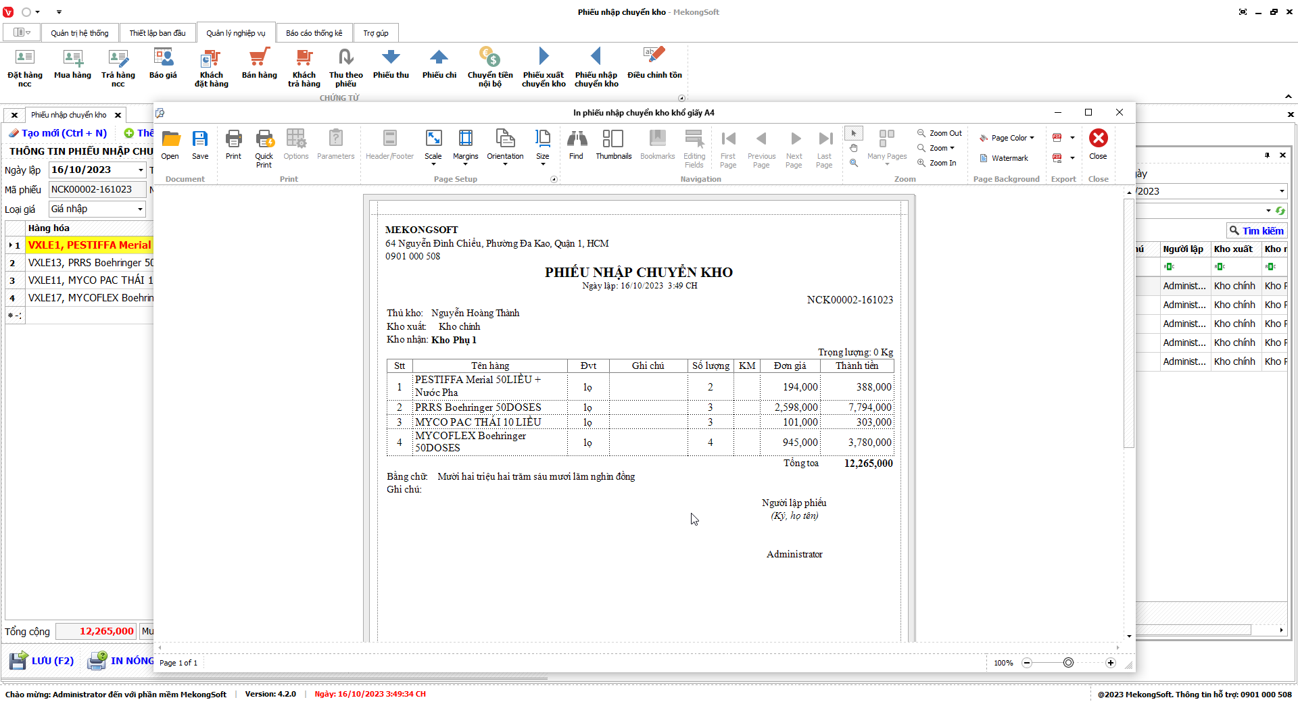Open Khách đặt hàng ribbon icon
Screen dimensions: 1298x702
212,68
